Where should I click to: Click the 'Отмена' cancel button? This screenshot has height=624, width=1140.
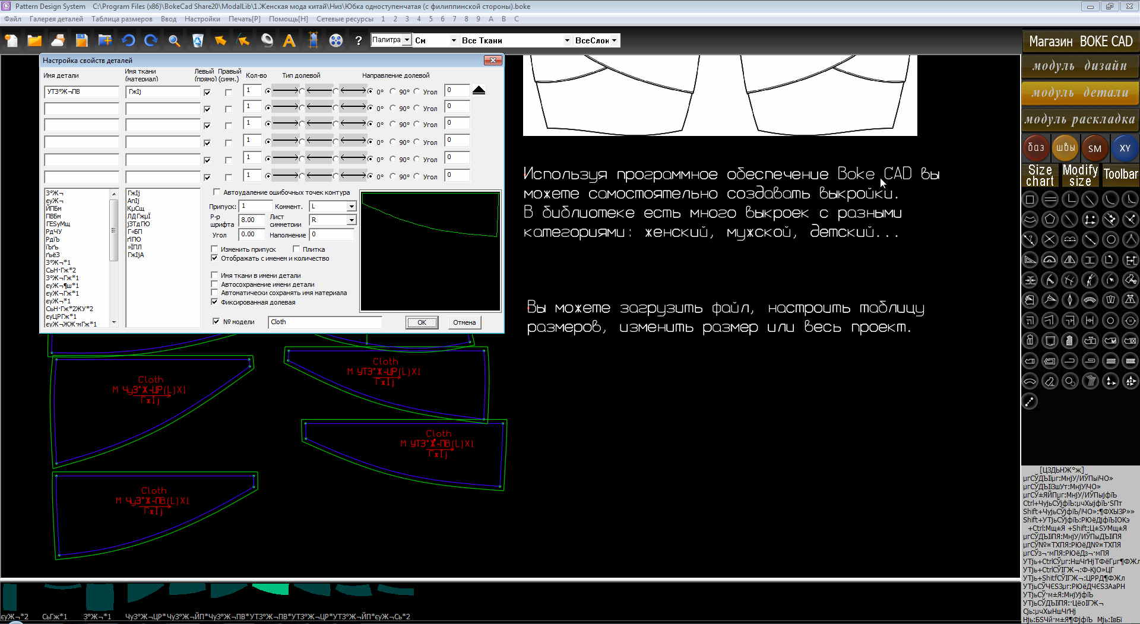point(464,322)
